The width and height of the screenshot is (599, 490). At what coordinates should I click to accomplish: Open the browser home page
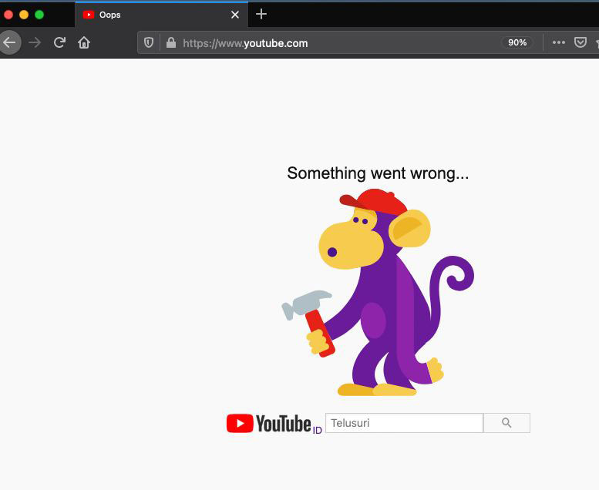point(84,42)
